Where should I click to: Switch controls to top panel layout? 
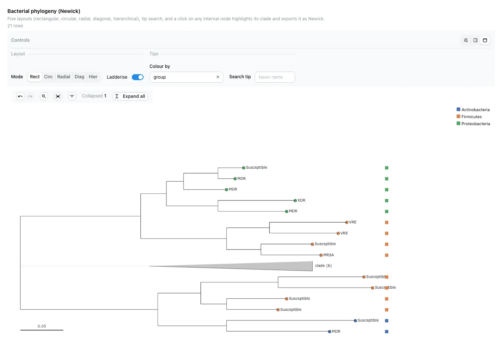(x=485, y=40)
